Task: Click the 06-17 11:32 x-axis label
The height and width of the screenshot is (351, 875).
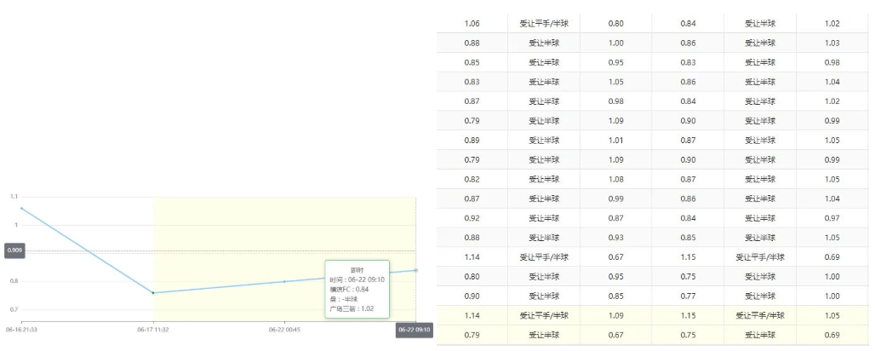Action: coord(153,329)
